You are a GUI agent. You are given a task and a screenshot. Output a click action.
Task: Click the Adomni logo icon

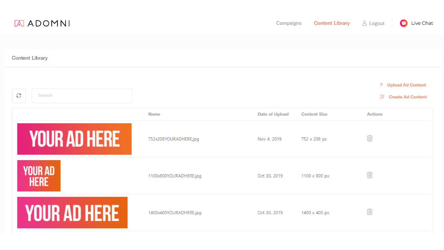(x=19, y=23)
